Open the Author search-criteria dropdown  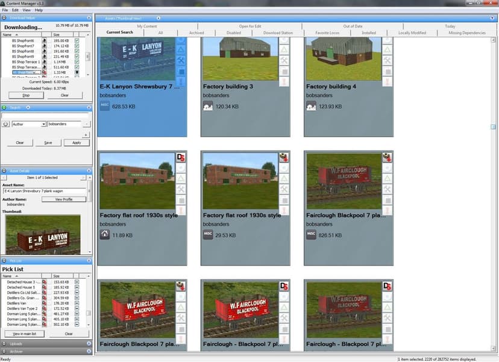[43, 124]
